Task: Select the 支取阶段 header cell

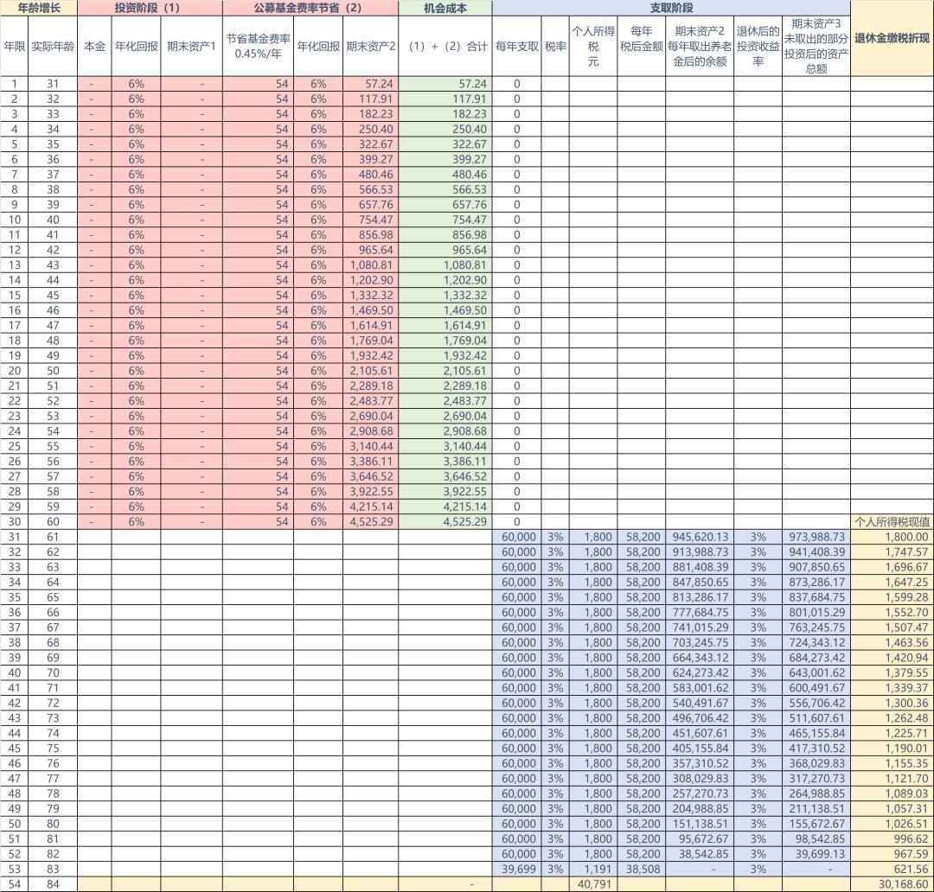Action: click(x=671, y=8)
